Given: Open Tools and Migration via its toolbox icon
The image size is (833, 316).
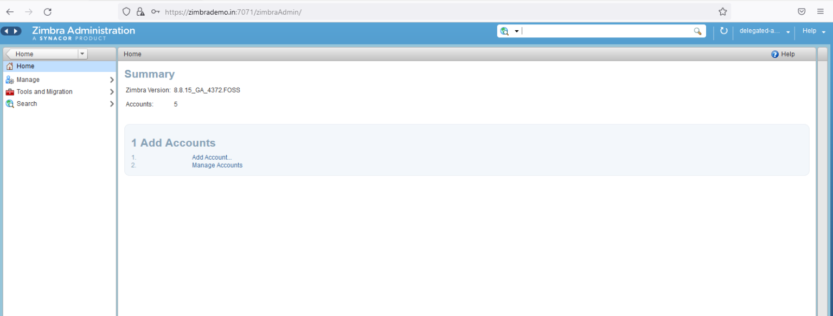Looking at the screenshot, I should pyautogui.click(x=10, y=91).
